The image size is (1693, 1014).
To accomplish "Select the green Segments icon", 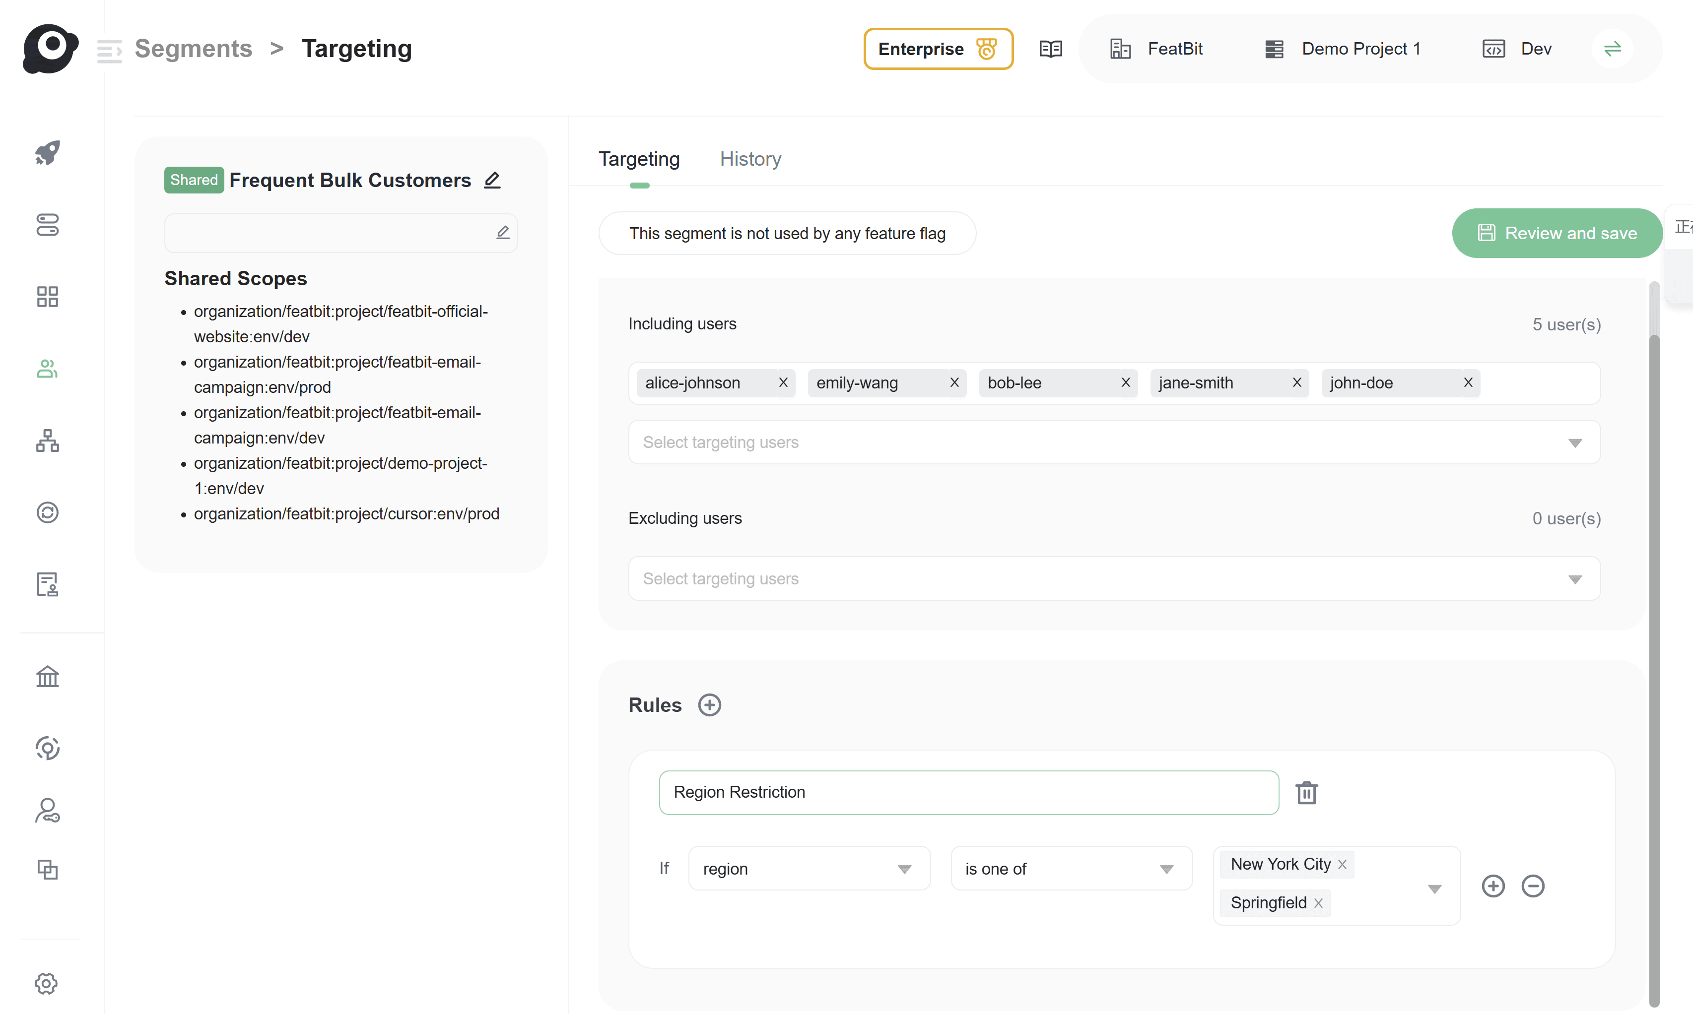I will pos(47,369).
